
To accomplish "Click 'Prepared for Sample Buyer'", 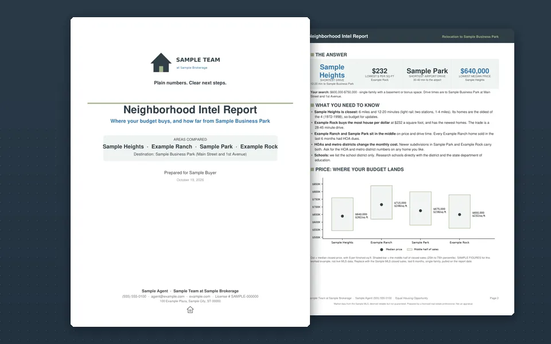I will 190,173.
